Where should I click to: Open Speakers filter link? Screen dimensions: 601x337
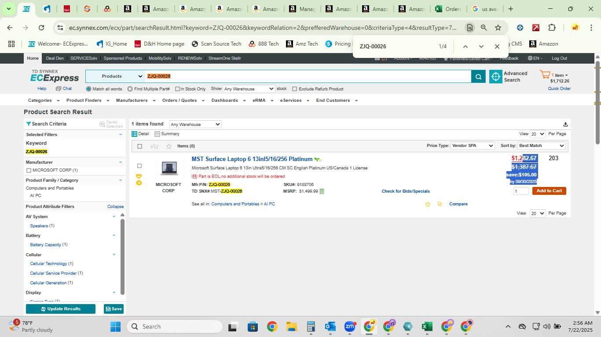click(39, 226)
